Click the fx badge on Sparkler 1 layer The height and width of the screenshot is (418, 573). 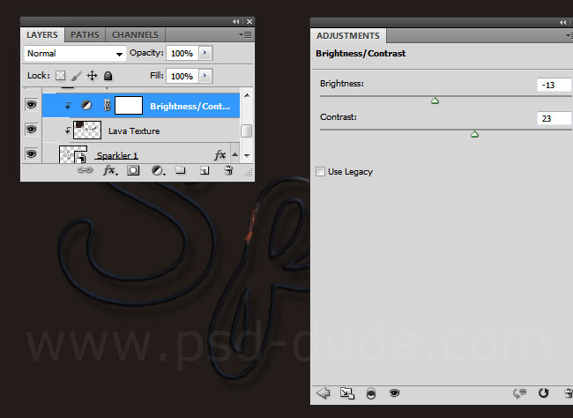[x=220, y=155]
